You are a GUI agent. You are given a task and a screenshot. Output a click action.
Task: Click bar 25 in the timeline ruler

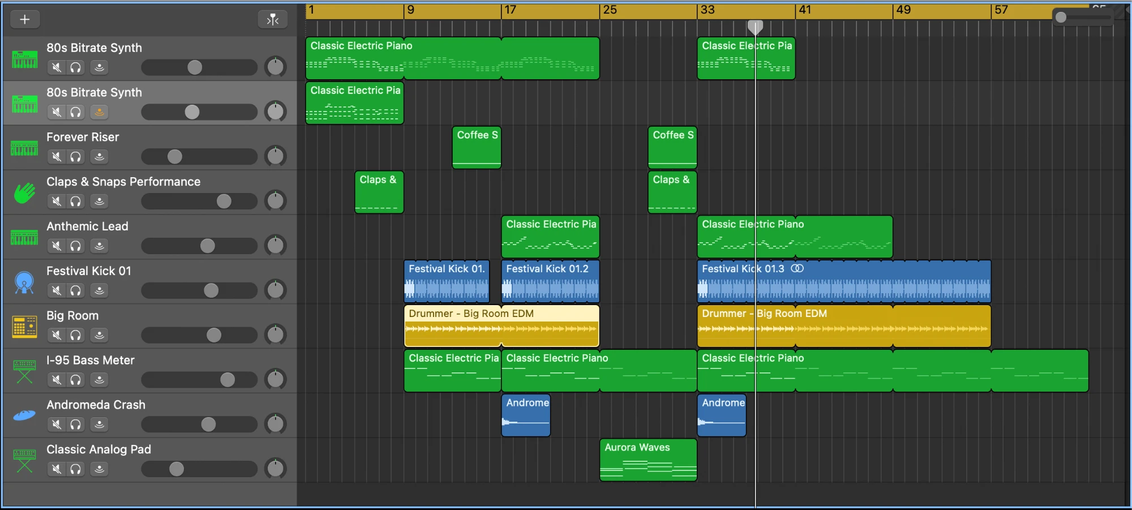tap(610, 10)
